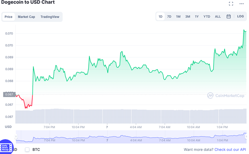This screenshot has width=249, height=154.
Task: Follow the Check out our API link
Action: 230,150
